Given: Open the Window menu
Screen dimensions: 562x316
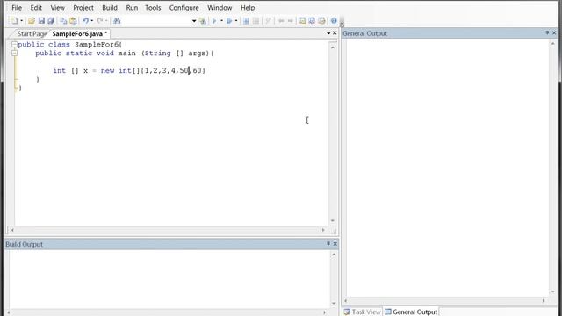Looking at the screenshot, I should click(220, 8).
